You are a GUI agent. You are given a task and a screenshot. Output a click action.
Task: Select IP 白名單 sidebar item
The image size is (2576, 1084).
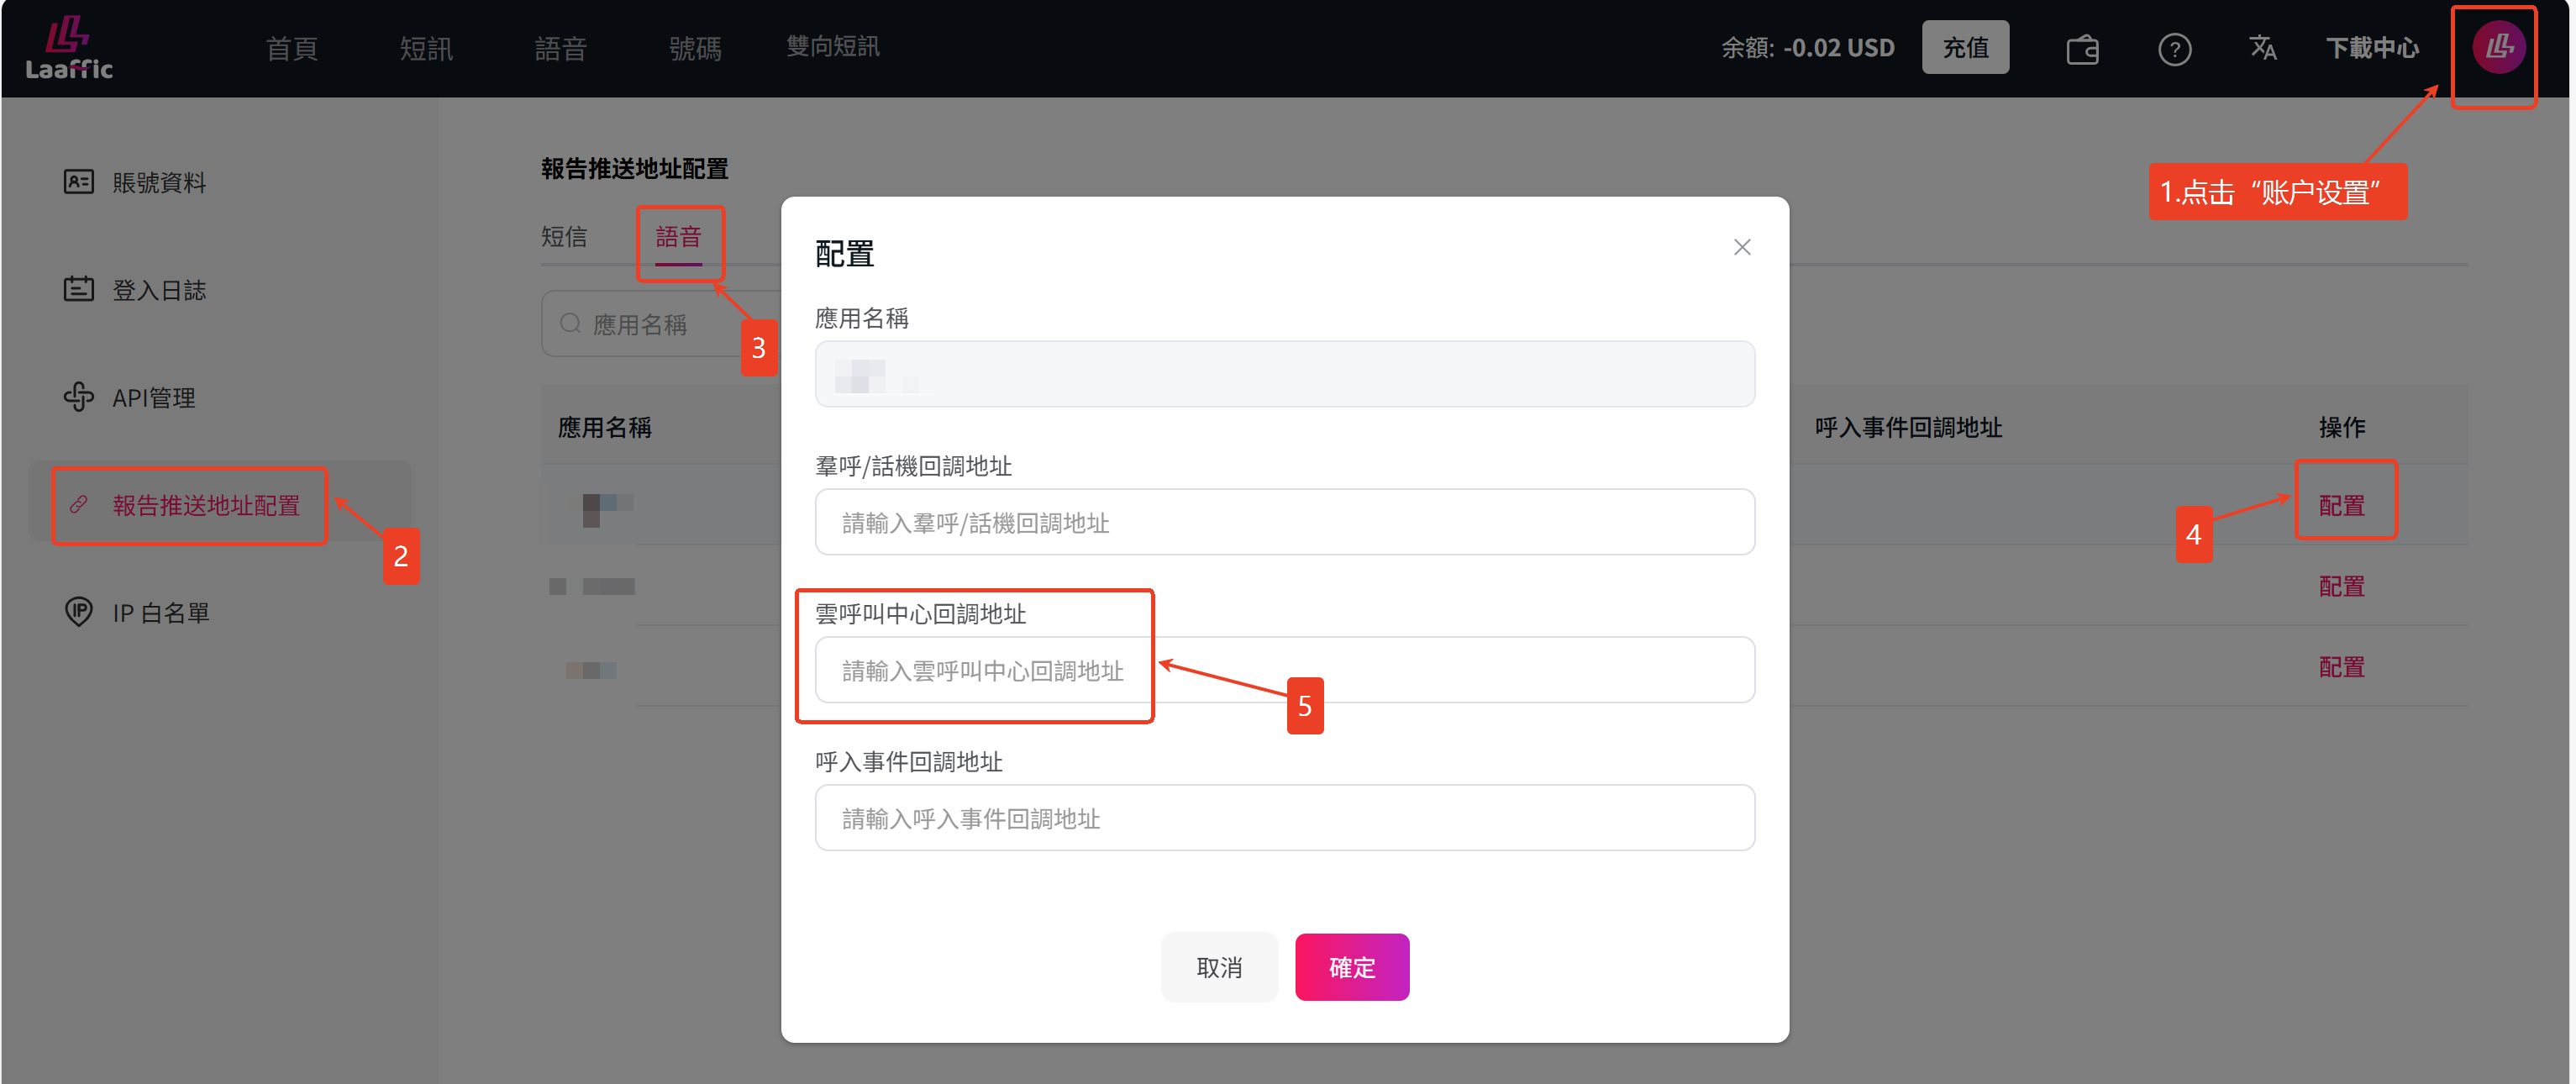click(160, 613)
